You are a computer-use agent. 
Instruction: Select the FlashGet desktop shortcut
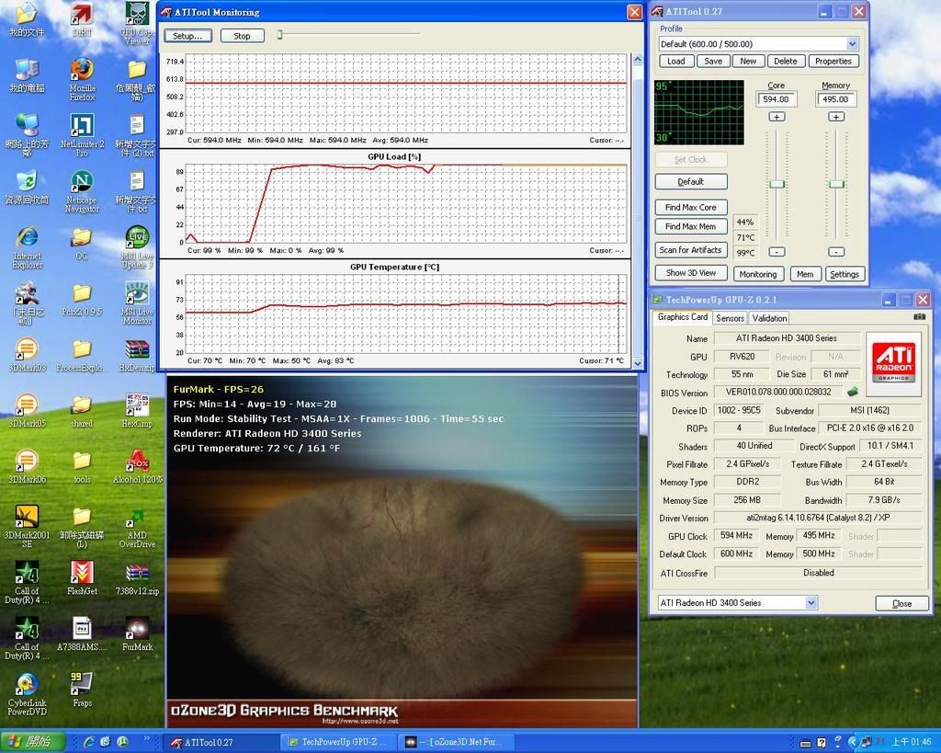click(82, 577)
